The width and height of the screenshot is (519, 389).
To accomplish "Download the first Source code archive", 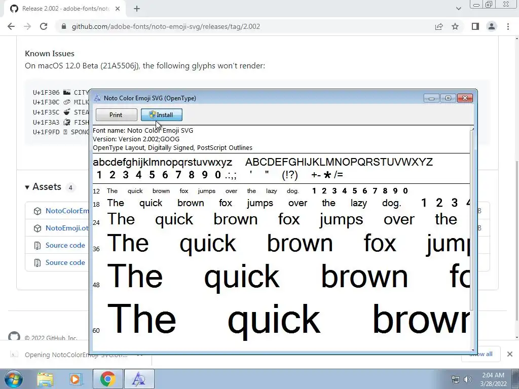I will (65, 245).
